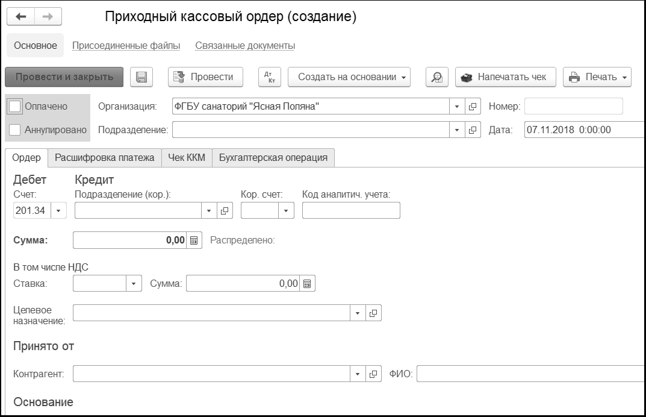The width and height of the screenshot is (646, 417).
Task: Open the Контрагент record with its open icon
Action: pyautogui.click(x=373, y=374)
